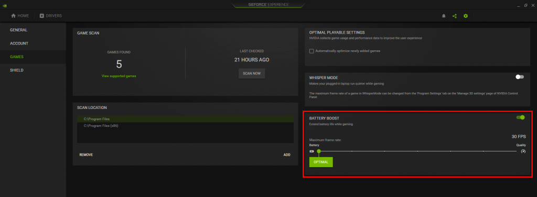This screenshot has height=197, width=537.
Task: Click REMOVE under scan location
Action: [86, 155]
